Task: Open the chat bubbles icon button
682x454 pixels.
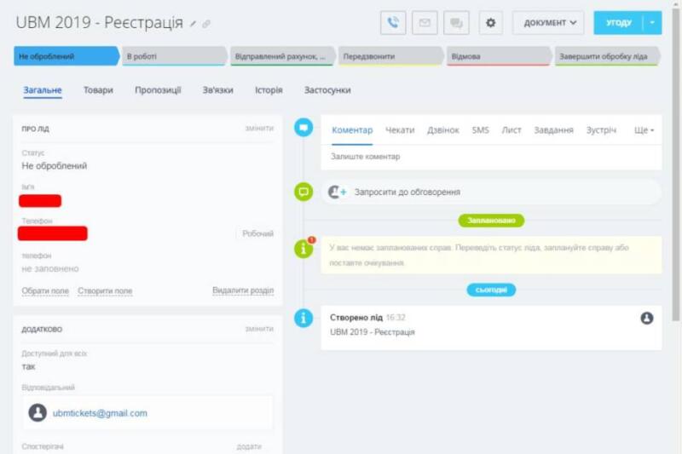Action: [x=456, y=23]
